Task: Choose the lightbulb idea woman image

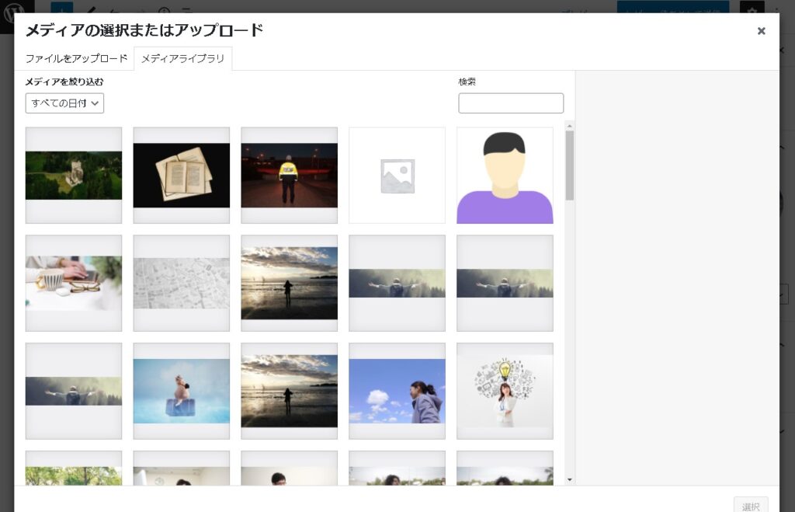Action: coord(505,391)
